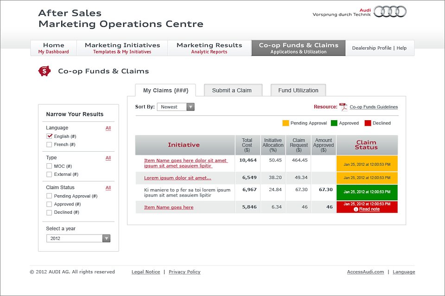The image size is (445, 296).
Task: Open the Privacy Policy footer link
Action: pyautogui.click(x=184, y=272)
